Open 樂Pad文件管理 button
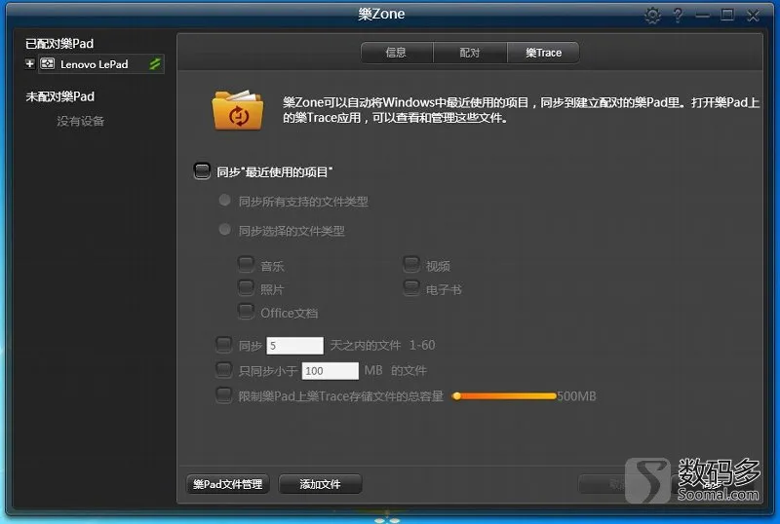The width and height of the screenshot is (780, 524). [x=228, y=484]
